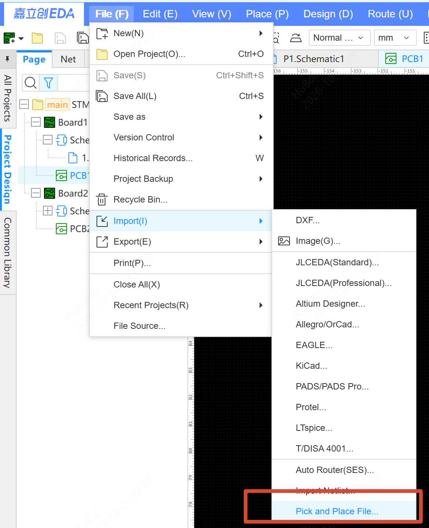Open the mm units dropdown
The height and width of the screenshot is (528, 429).
pos(395,38)
